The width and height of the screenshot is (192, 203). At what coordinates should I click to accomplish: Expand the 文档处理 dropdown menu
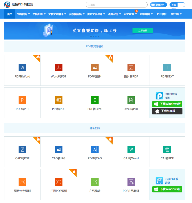39,14
